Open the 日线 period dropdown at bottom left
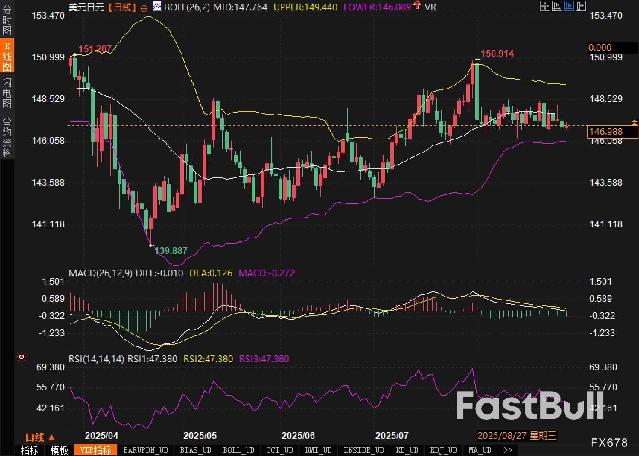 [40, 437]
